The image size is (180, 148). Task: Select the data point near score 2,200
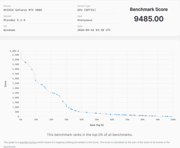point(59,96)
